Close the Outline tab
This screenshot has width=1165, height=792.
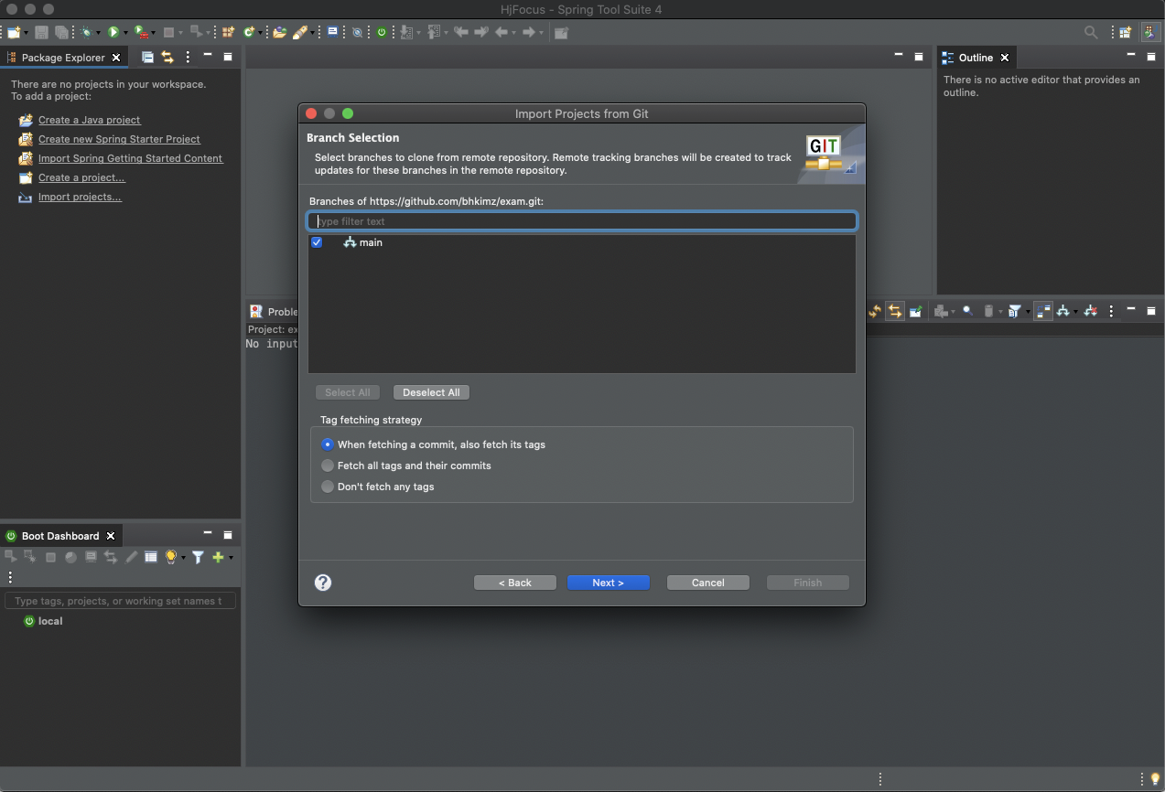1005,57
